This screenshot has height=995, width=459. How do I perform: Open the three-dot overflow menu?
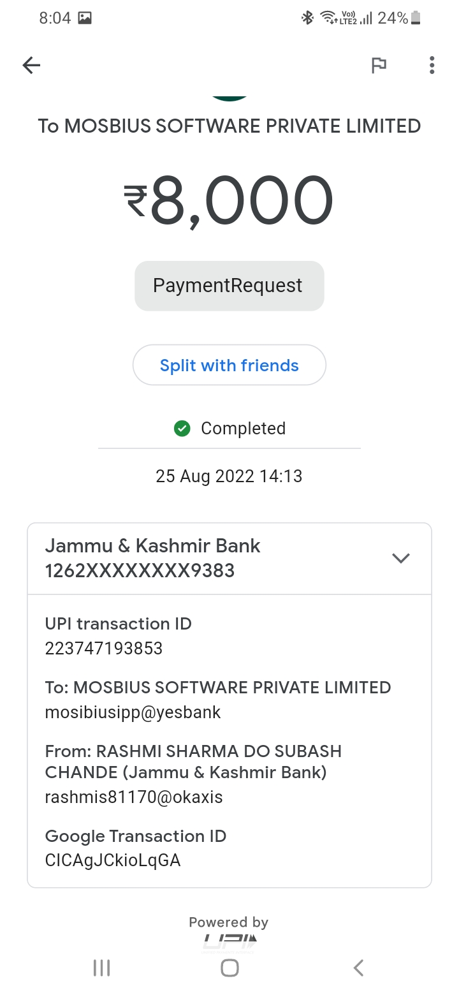(432, 65)
